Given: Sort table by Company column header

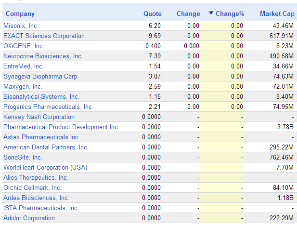Looking at the screenshot, I should (20, 13).
